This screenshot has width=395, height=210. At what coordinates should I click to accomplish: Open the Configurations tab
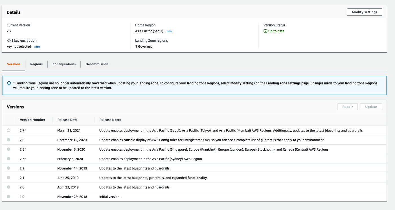click(64, 64)
